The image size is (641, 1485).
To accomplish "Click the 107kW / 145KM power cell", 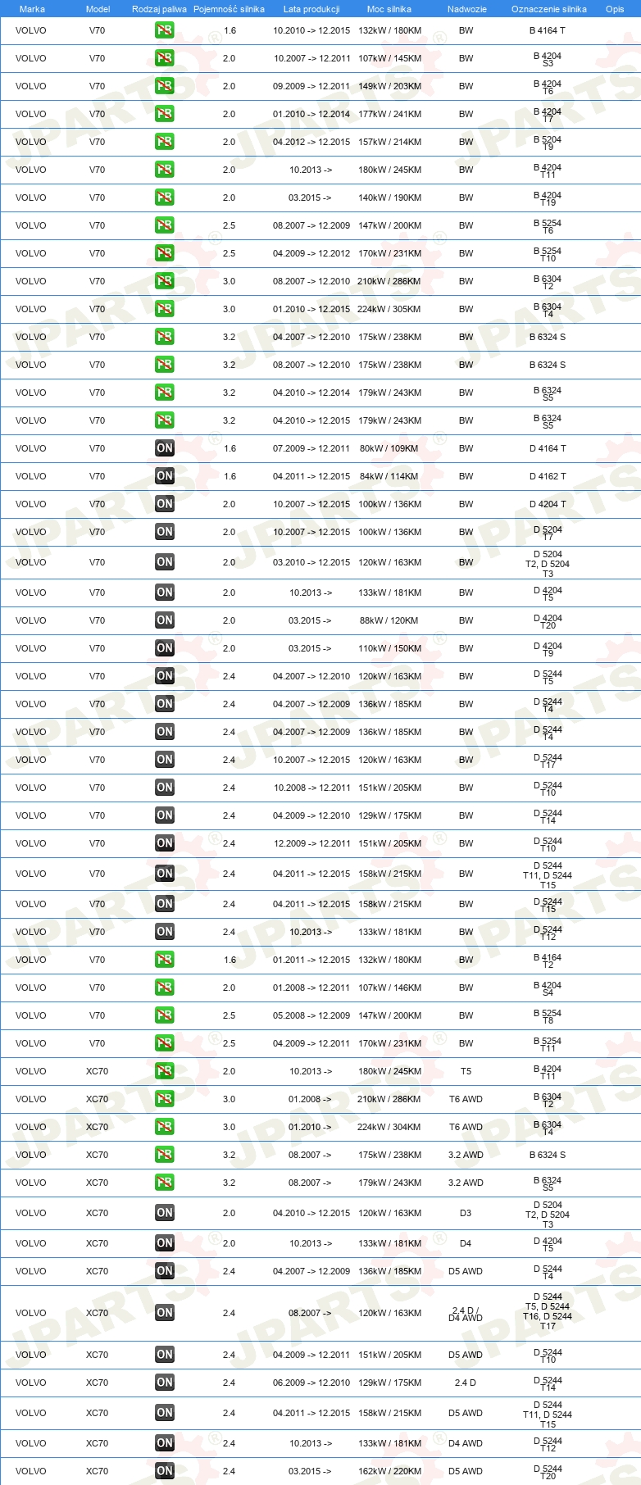I will pyautogui.click(x=389, y=58).
